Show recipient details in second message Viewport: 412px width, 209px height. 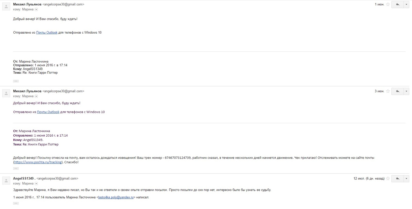point(36,96)
